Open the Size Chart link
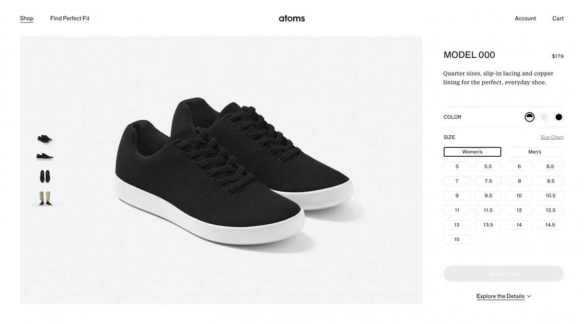 [x=552, y=137]
